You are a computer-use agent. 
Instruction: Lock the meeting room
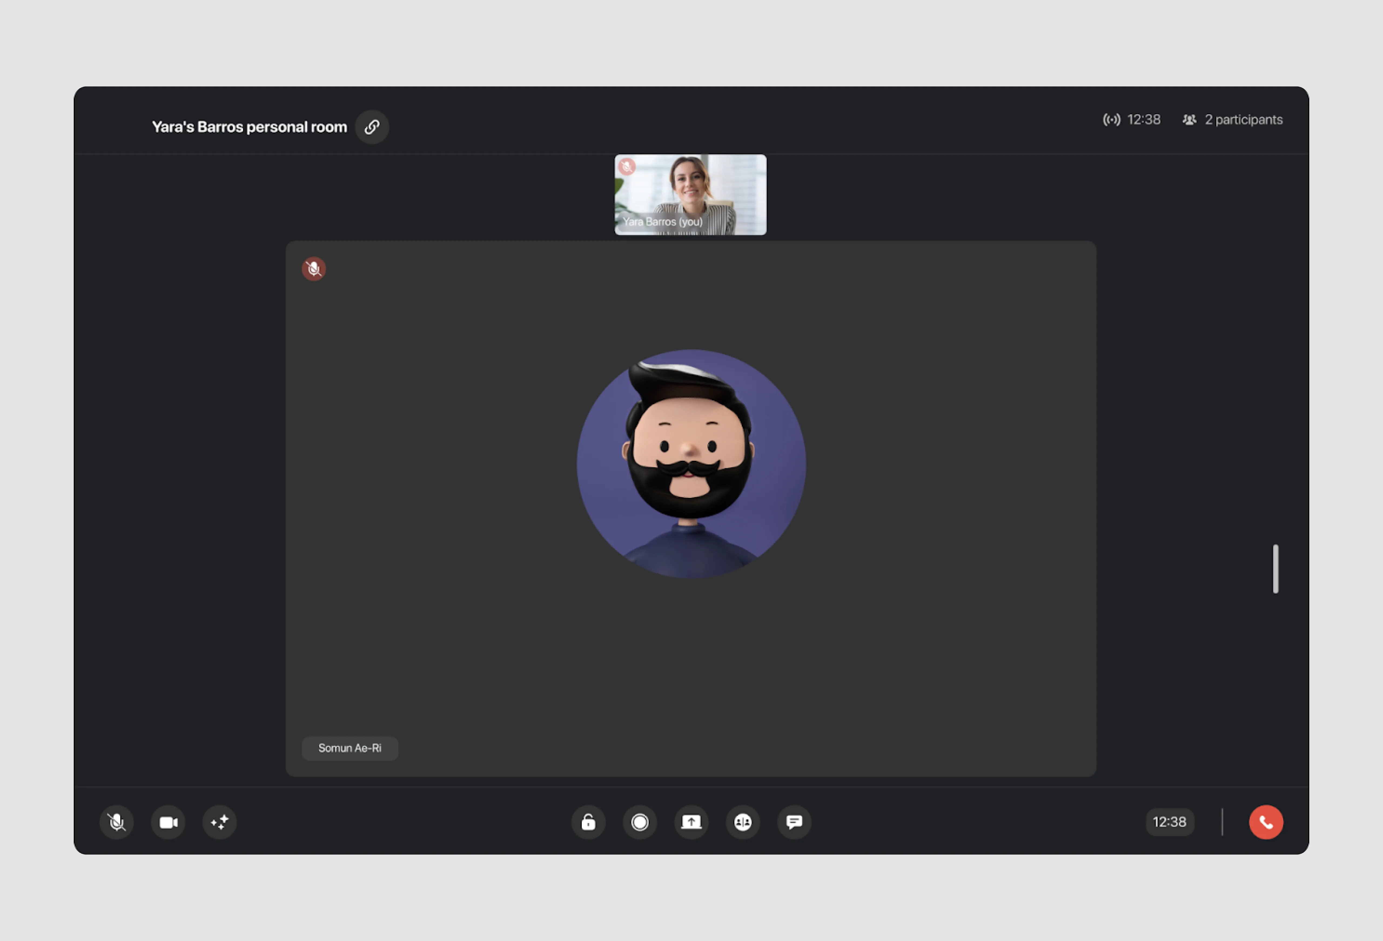588,822
